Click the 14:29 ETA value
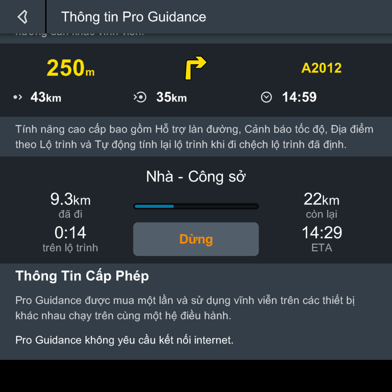 coord(321,238)
